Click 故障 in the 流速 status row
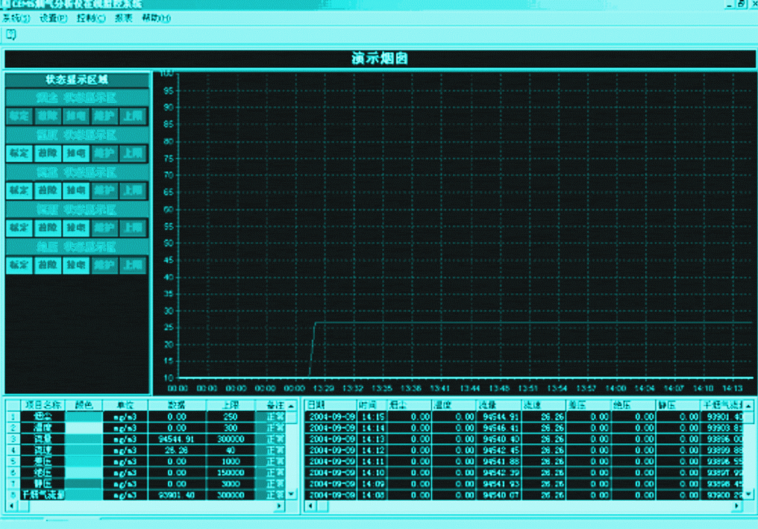The image size is (758, 529). pyautogui.click(x=48, y=228)
